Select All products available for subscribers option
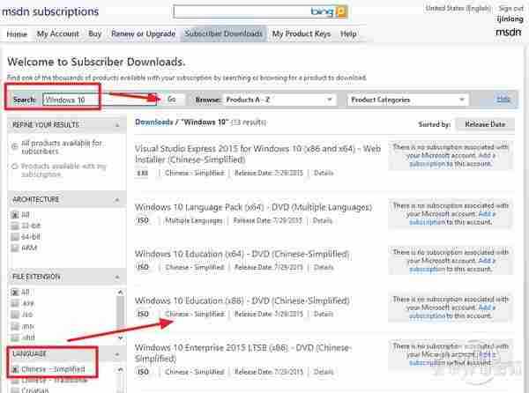The width and height of the screenshot is (529, 393). click(13, 143)
